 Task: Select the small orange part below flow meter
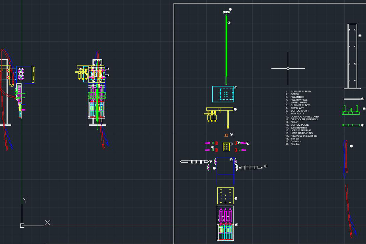226,135
